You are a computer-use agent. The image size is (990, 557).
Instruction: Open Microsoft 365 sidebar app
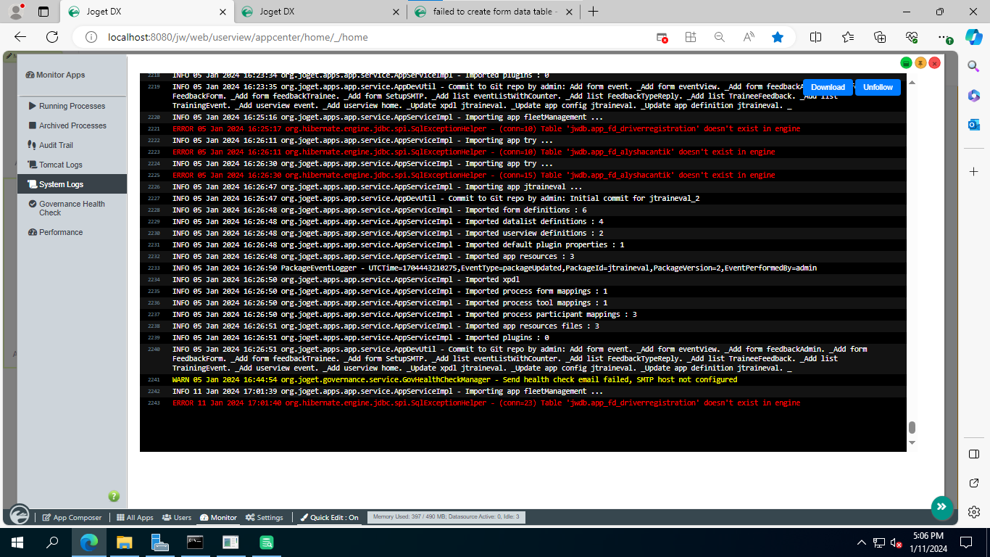pos(974,96)
